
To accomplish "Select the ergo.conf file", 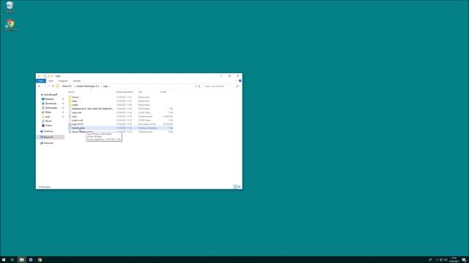I will [76, 113].
